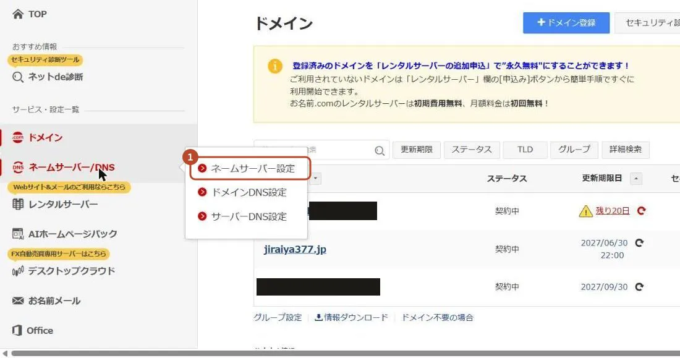Click the お名前メール envelope icon

[18, 300]
